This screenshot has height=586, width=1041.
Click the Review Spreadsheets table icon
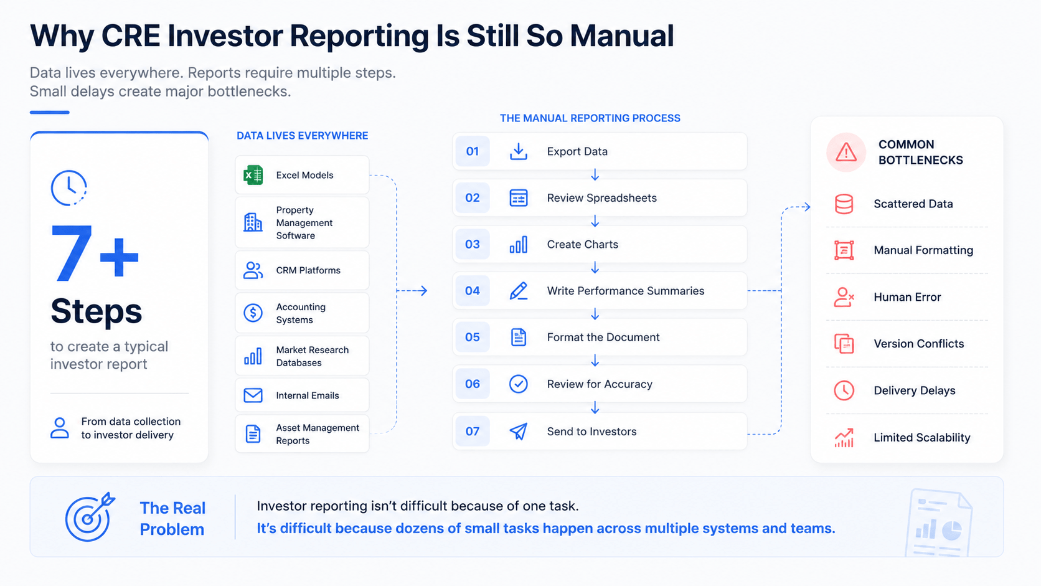coord(518,198)
